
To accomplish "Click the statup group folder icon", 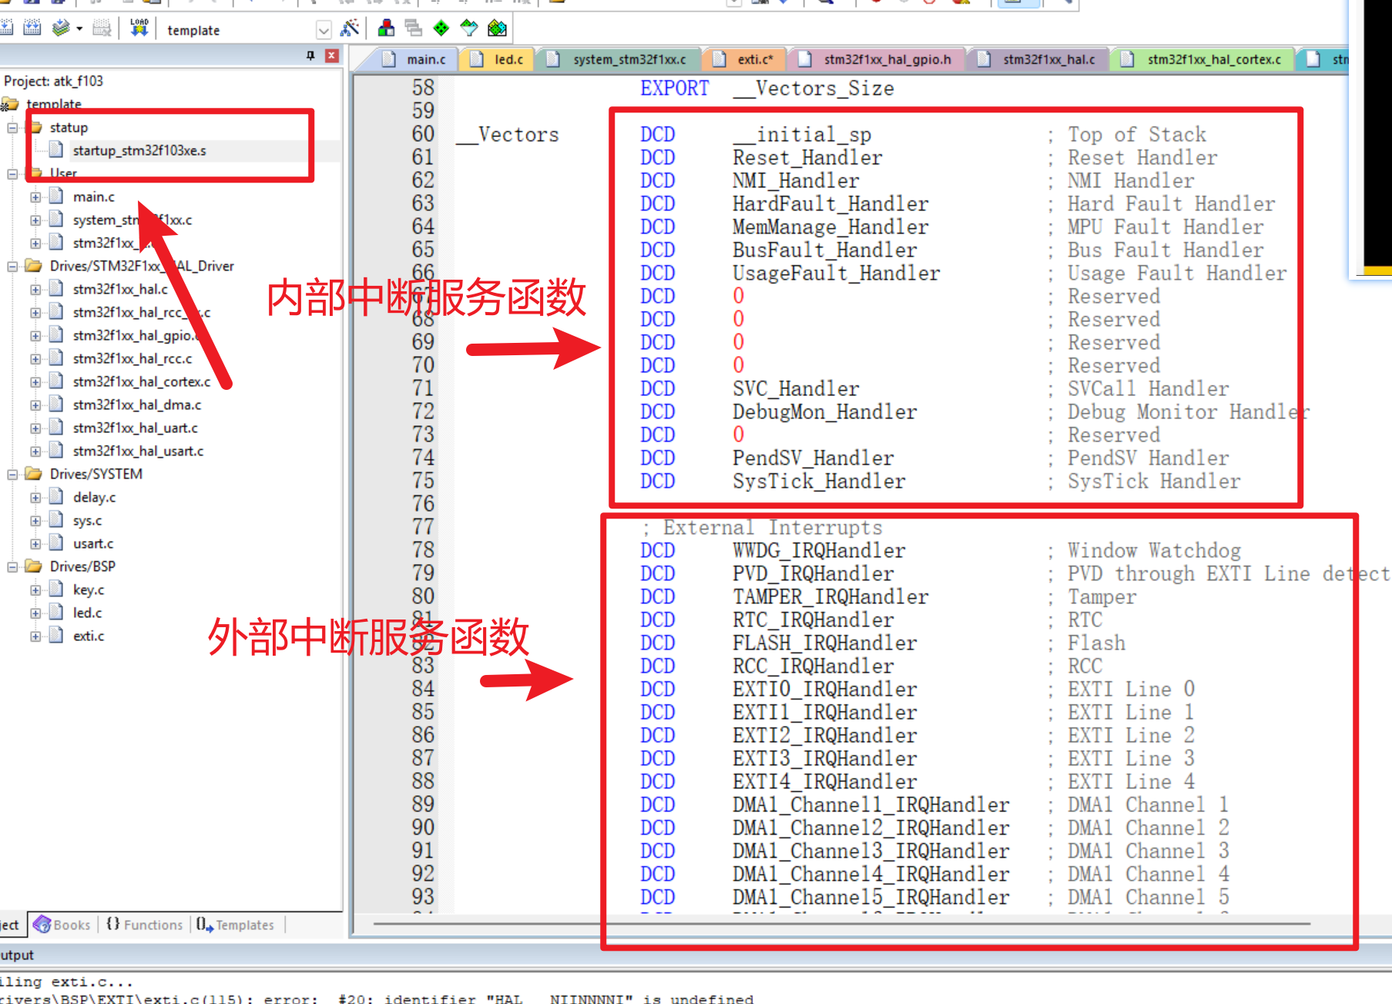I will [35, 127].
